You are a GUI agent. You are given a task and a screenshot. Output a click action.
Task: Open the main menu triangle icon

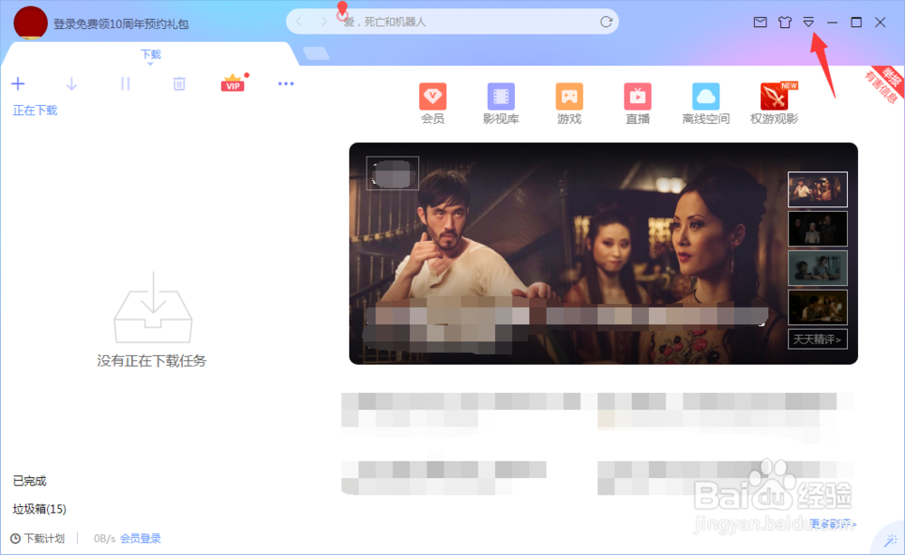808,22
